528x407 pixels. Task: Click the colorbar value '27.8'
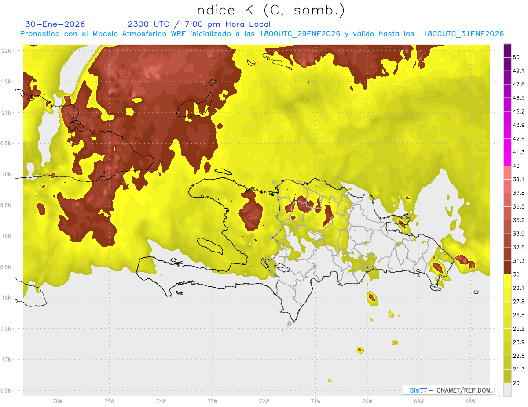(x=519, y=302)
